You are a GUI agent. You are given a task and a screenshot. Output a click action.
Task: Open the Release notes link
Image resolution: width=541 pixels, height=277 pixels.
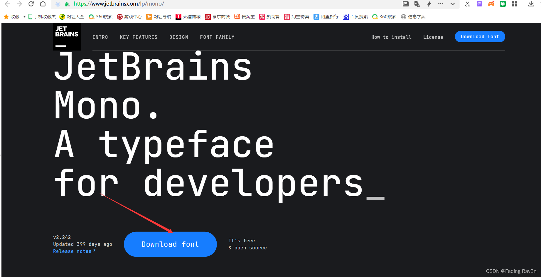pos(74,251)
